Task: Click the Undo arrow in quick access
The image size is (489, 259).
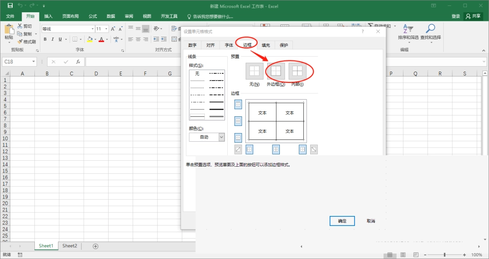Action: [20, 5]
